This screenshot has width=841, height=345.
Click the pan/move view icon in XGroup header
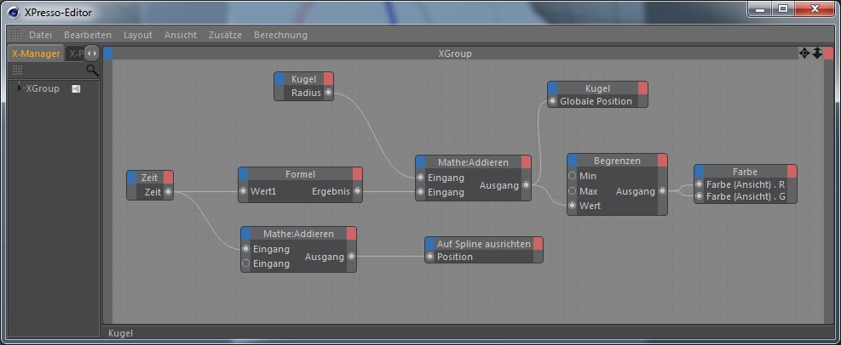click(804, 54)
